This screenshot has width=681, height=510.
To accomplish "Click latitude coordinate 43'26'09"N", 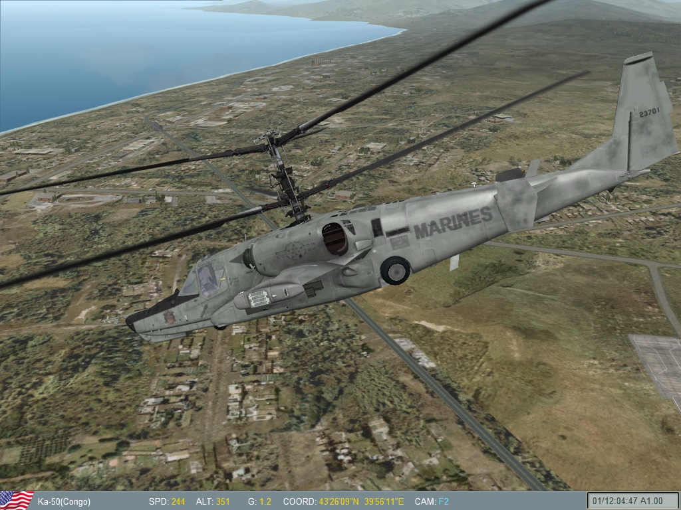I will click(x=339, y=502).
